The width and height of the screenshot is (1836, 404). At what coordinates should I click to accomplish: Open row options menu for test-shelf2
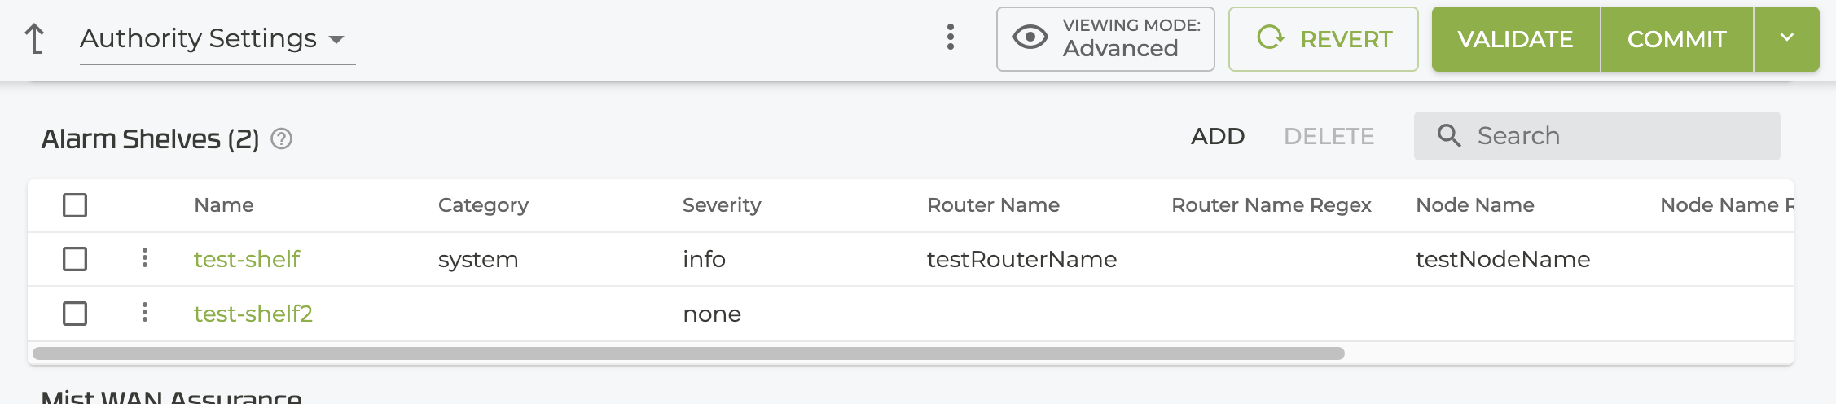pos(145,313)
